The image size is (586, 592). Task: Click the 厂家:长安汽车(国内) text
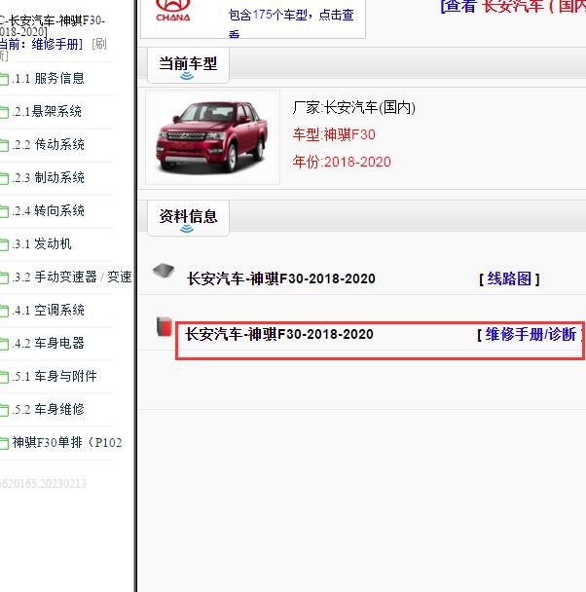(x=354, y=108)
